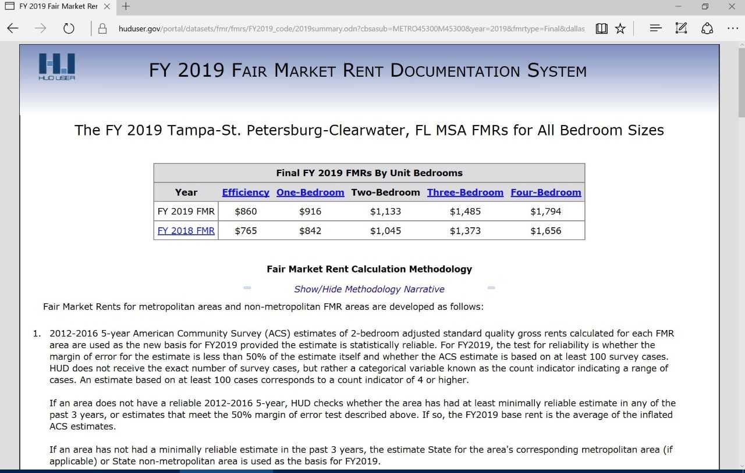Viewport: 745px width, 473px height.
Task: Open the Four-Bedroom link
Action: click(546, 192)
